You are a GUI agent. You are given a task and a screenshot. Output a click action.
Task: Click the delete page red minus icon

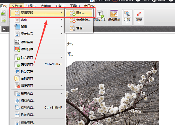click(17, 85)
